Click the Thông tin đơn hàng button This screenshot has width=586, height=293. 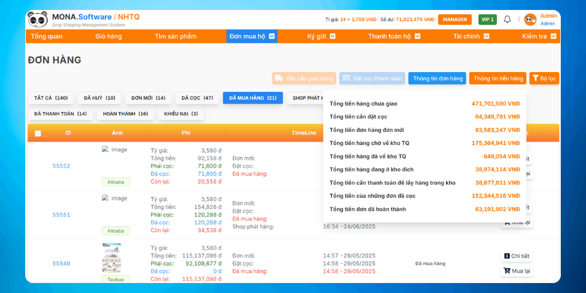pos(437,78)
